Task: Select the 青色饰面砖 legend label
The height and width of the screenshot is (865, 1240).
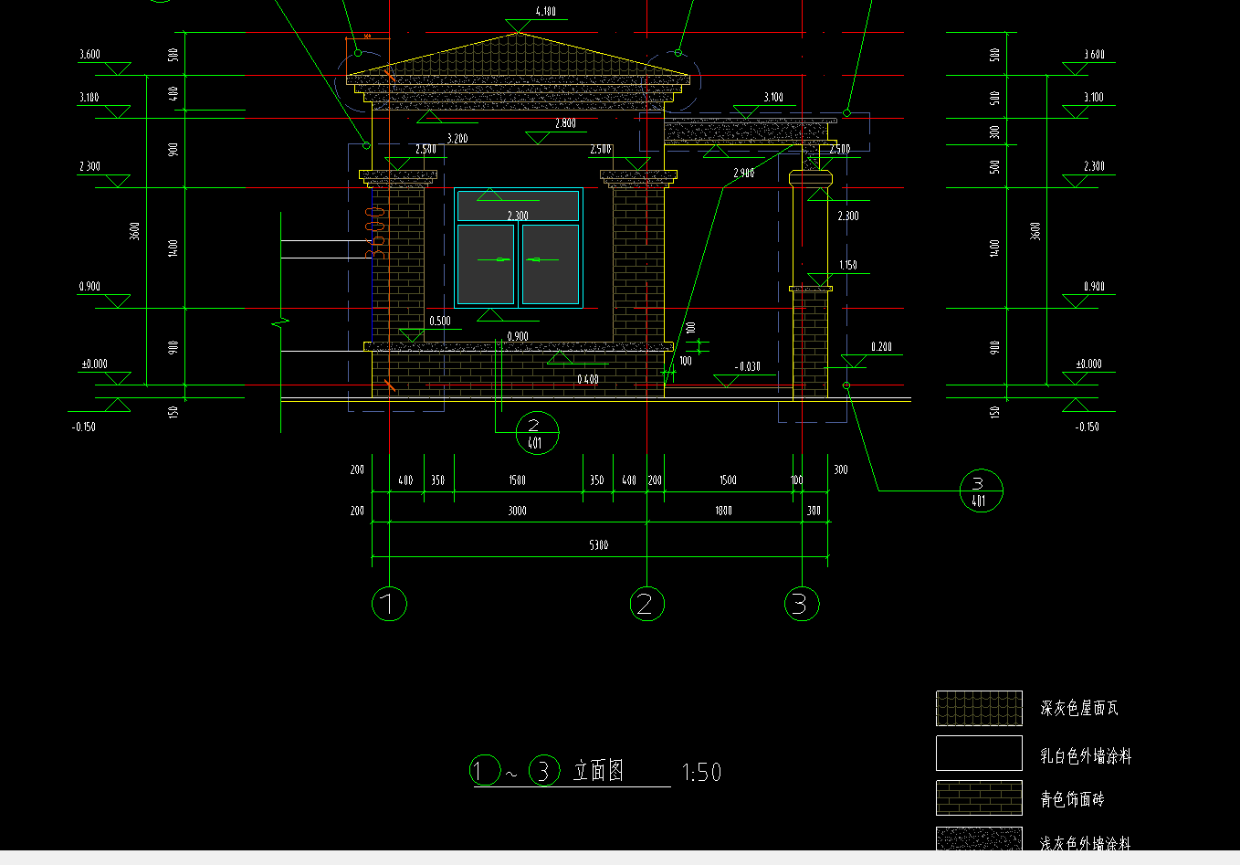Action: pyautogui.click(x=1072, y=799)
